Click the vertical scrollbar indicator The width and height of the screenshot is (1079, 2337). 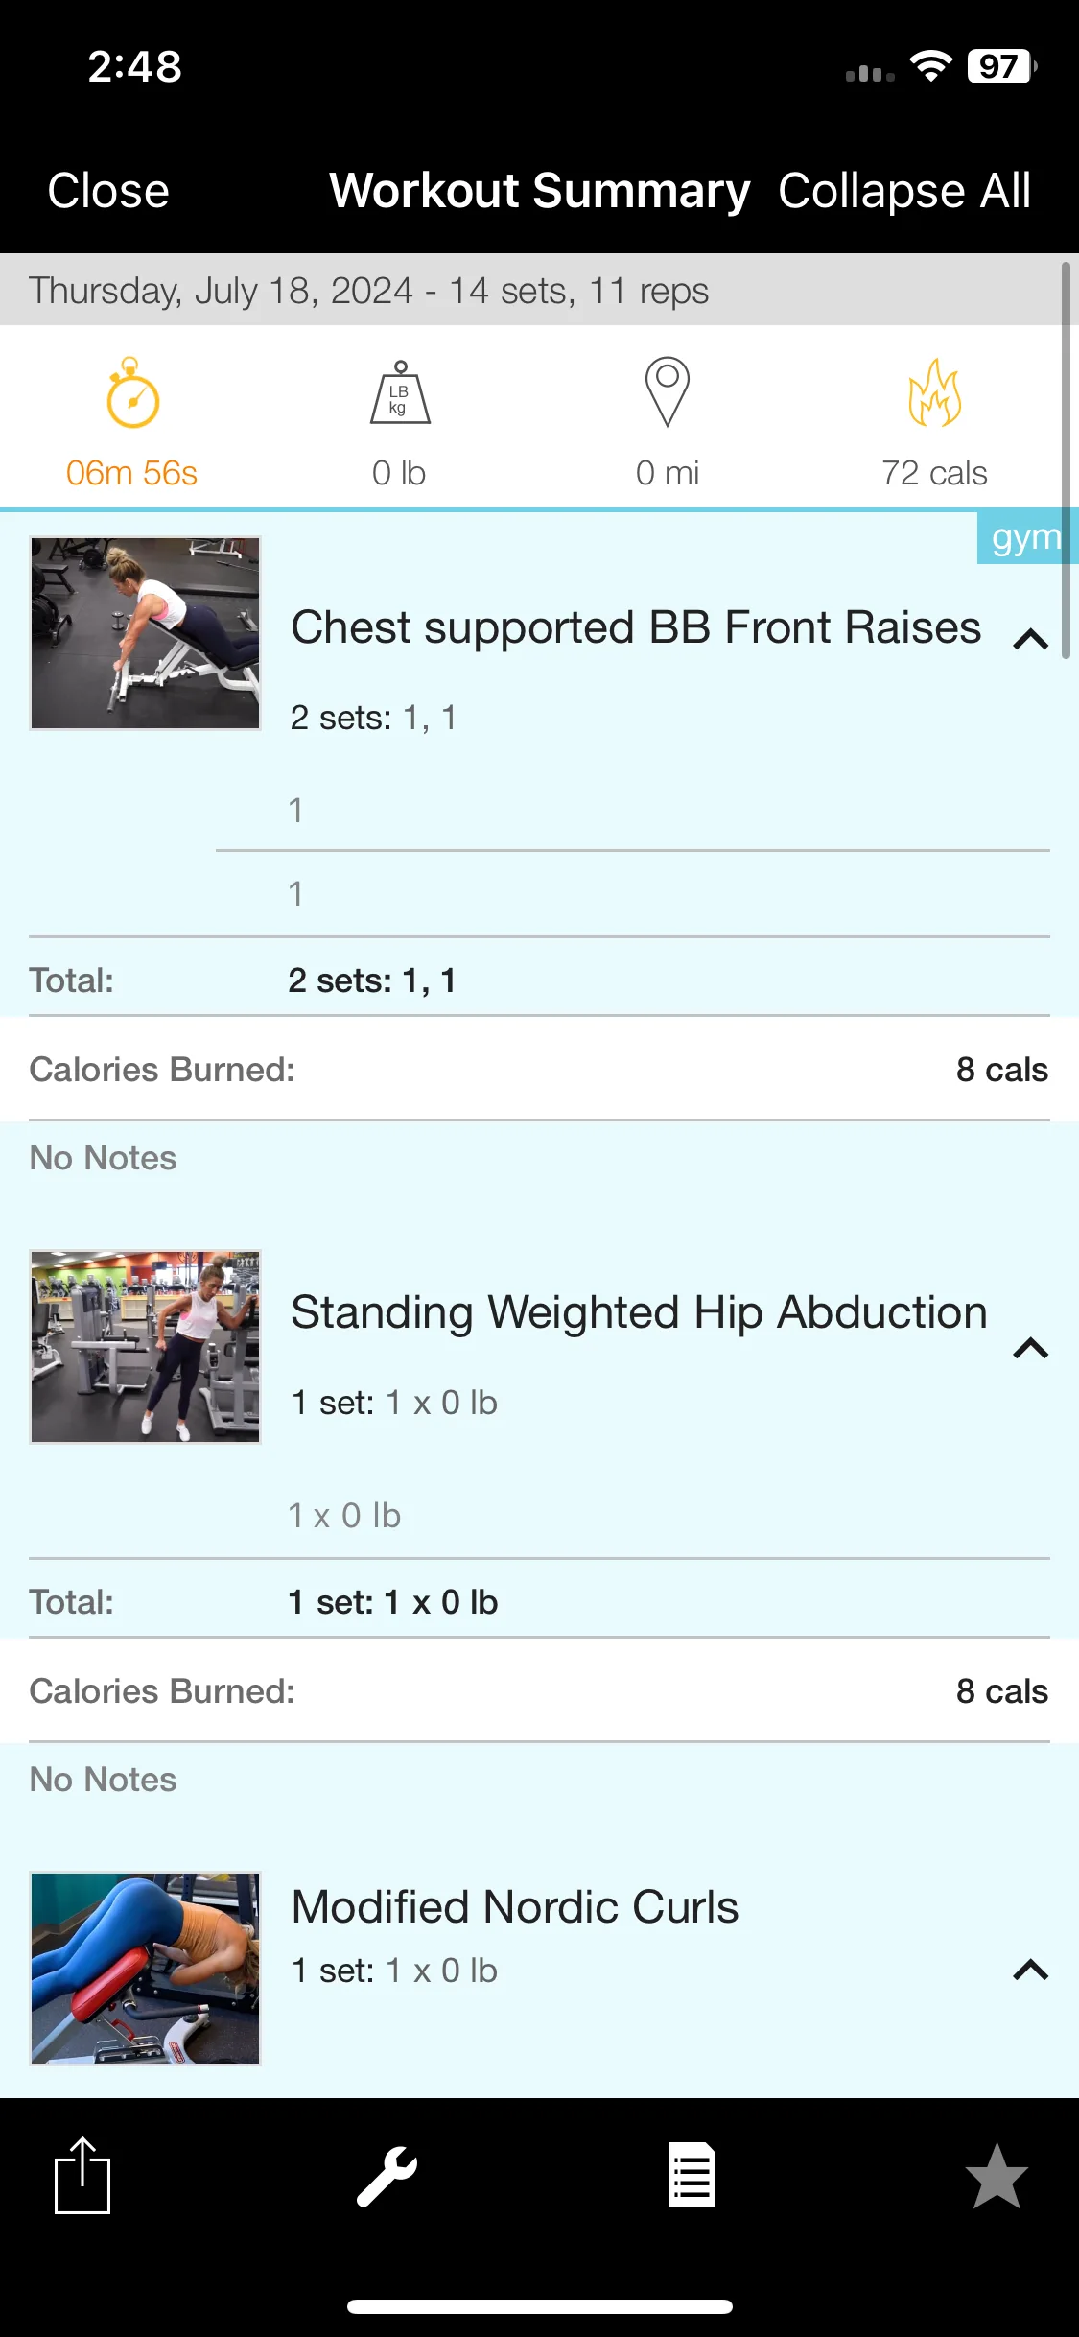1067,460
